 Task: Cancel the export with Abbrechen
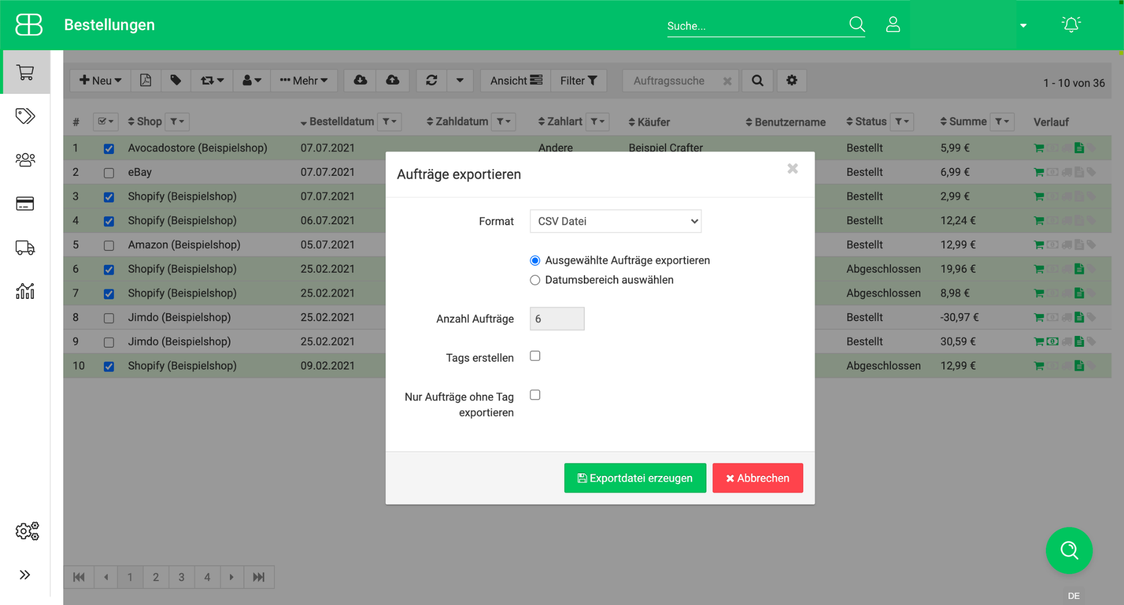coord(758,478)
